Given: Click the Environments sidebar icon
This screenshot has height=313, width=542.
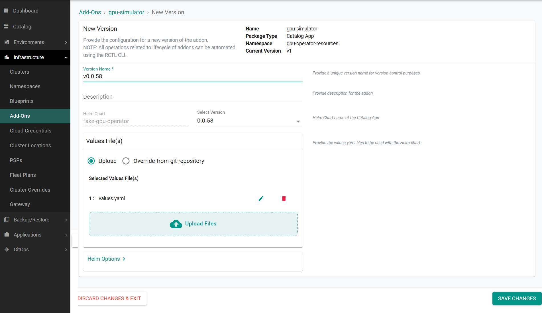Looking at the screenshot, I should click(x=7, y=42).
